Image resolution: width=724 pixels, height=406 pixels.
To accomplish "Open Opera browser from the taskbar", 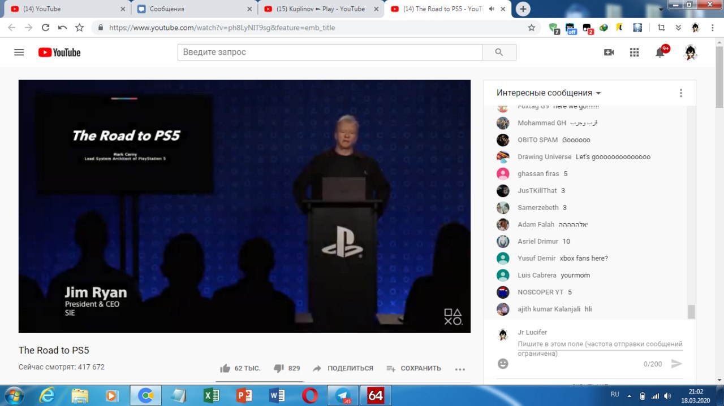I will [x=310, y=396].
